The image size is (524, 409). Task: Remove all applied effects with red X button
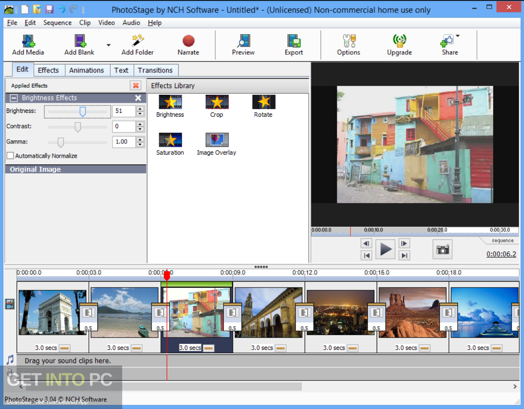(136, 85)
